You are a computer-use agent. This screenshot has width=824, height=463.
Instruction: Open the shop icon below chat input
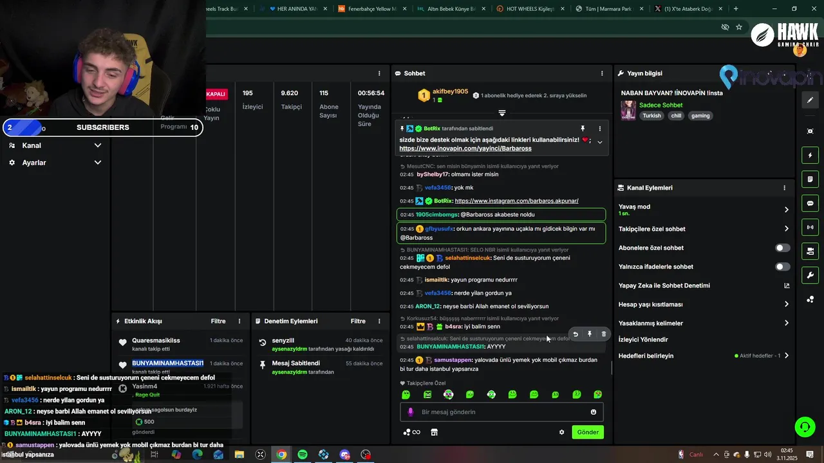click(434, 432)
